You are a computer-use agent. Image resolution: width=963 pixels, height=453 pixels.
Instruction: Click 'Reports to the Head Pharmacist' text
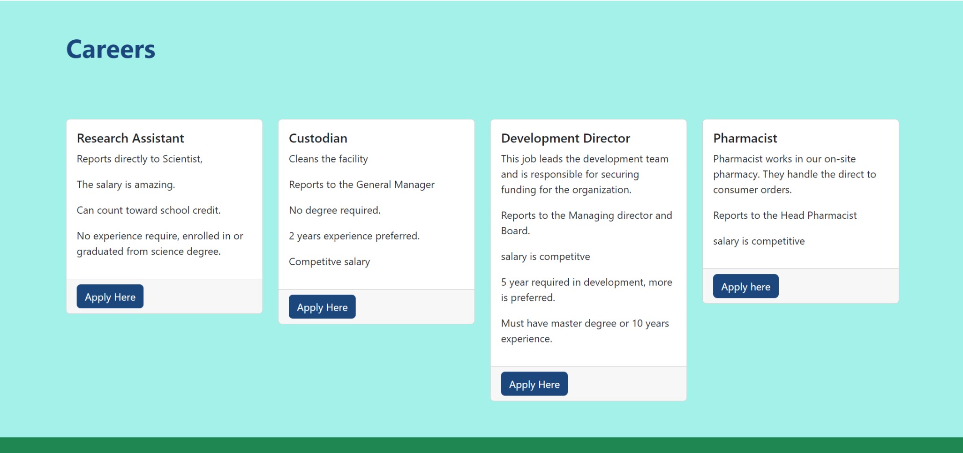point(784,215)
